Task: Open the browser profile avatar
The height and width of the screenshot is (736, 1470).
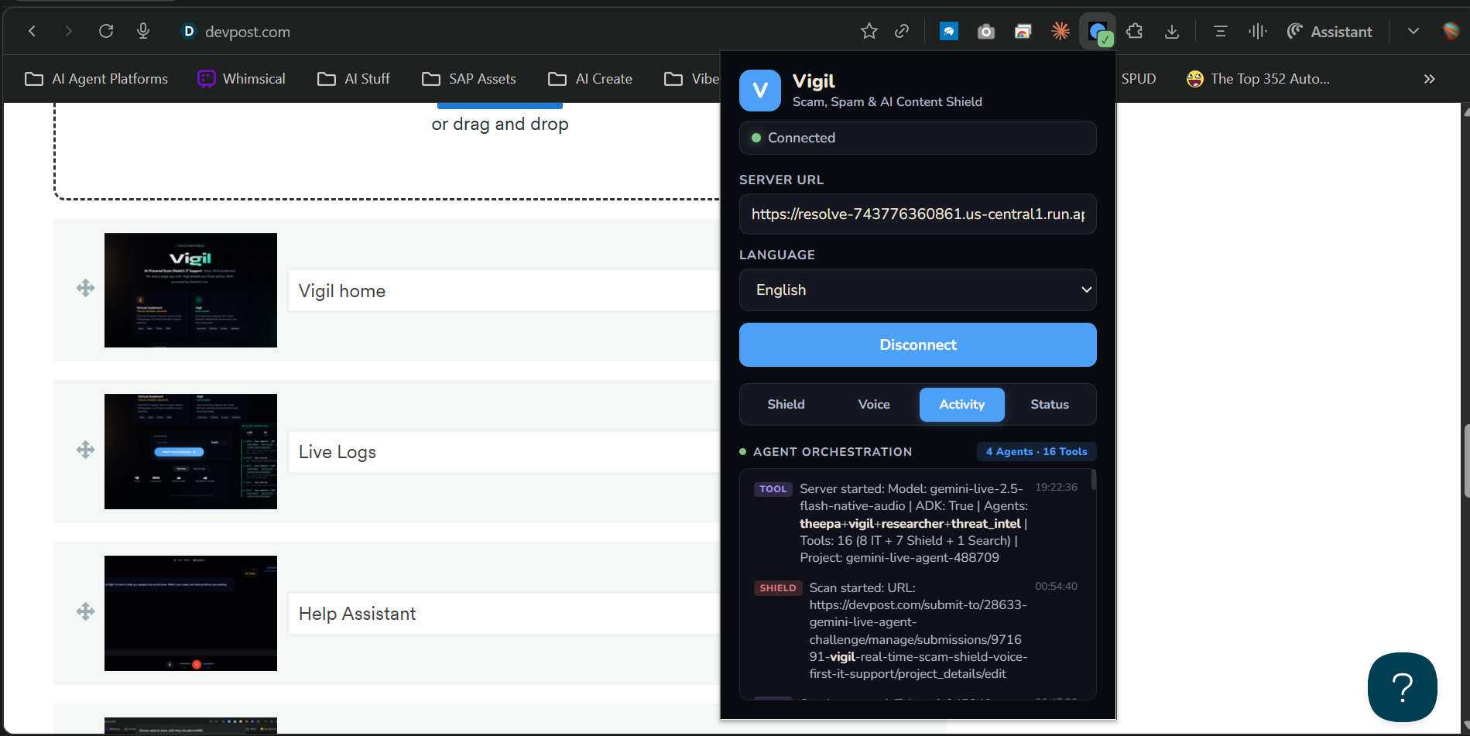Action: click(1449, 31)
